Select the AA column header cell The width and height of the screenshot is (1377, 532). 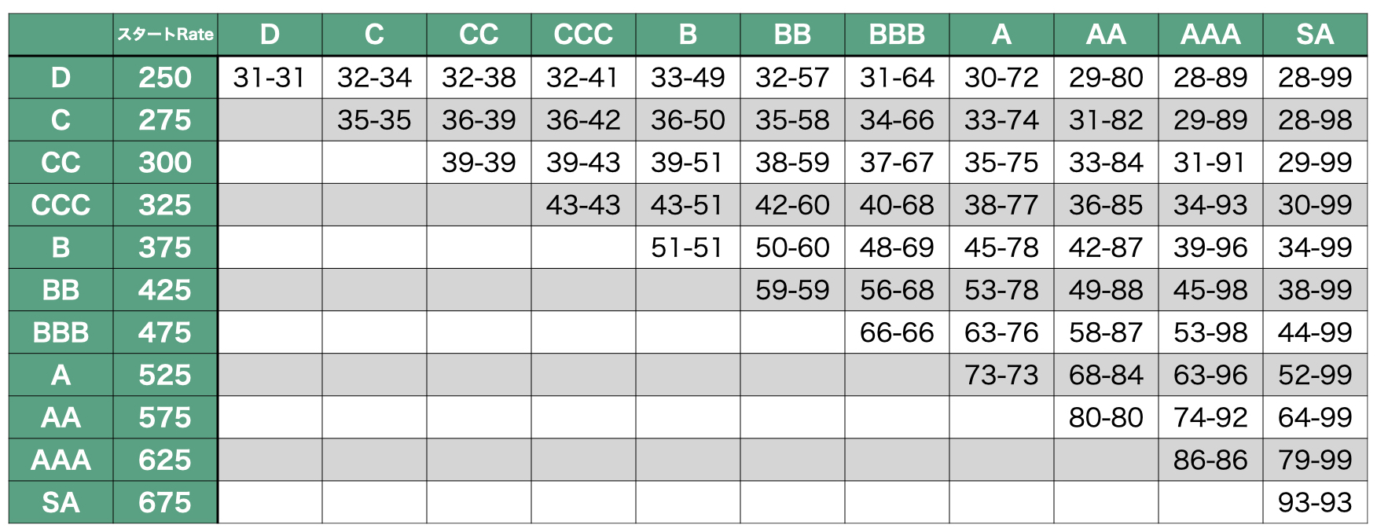(x=1106, y=35)
